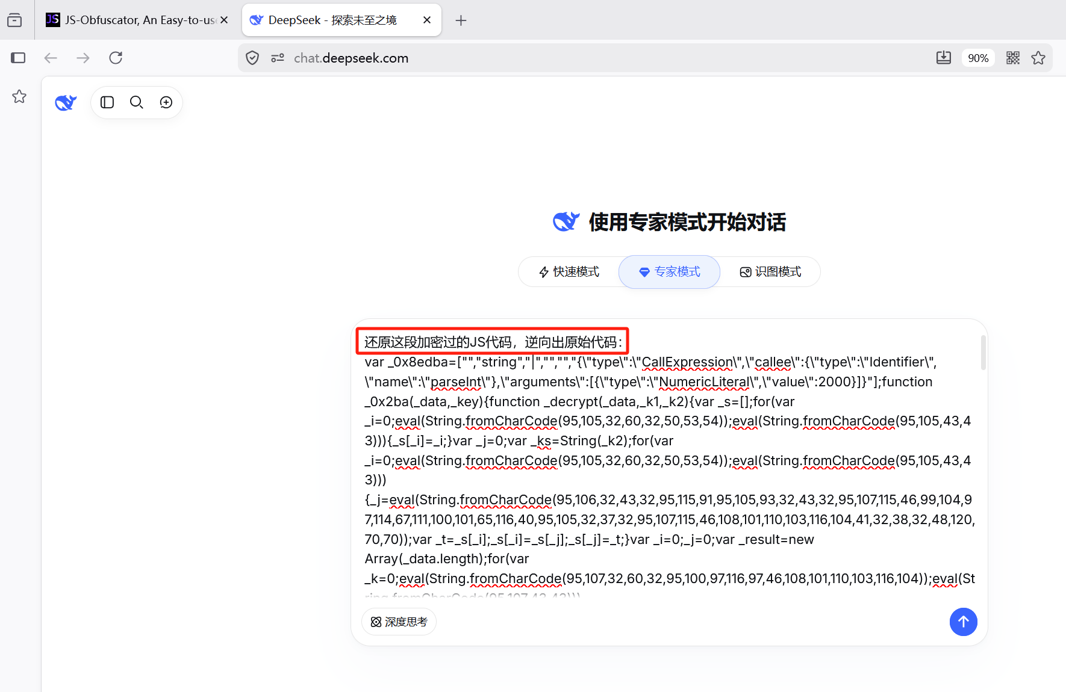Start a new chat conversation
Viewport: 1066px width, 692px height.
[166, 102]
